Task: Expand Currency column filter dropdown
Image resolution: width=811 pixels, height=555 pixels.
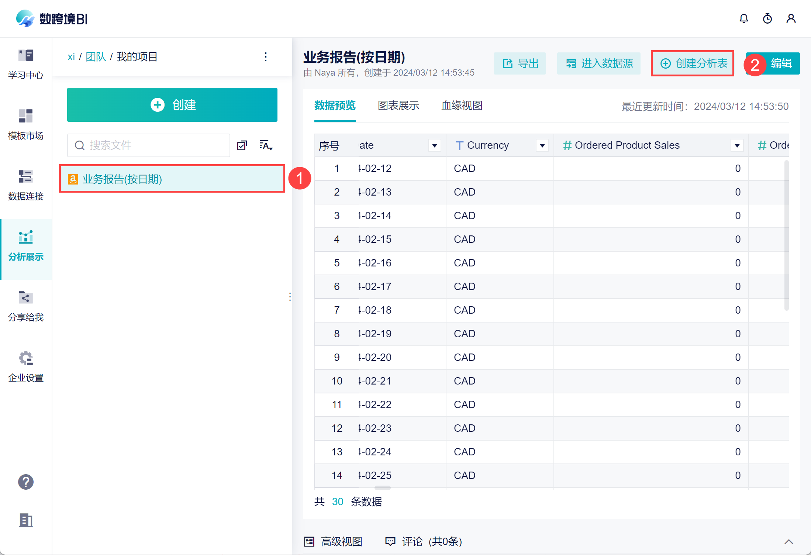Action: tap(542, 145)
